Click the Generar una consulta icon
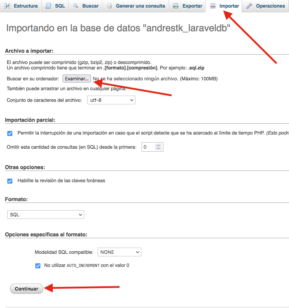This screenshot has height=308, width=289. point(110,6)
